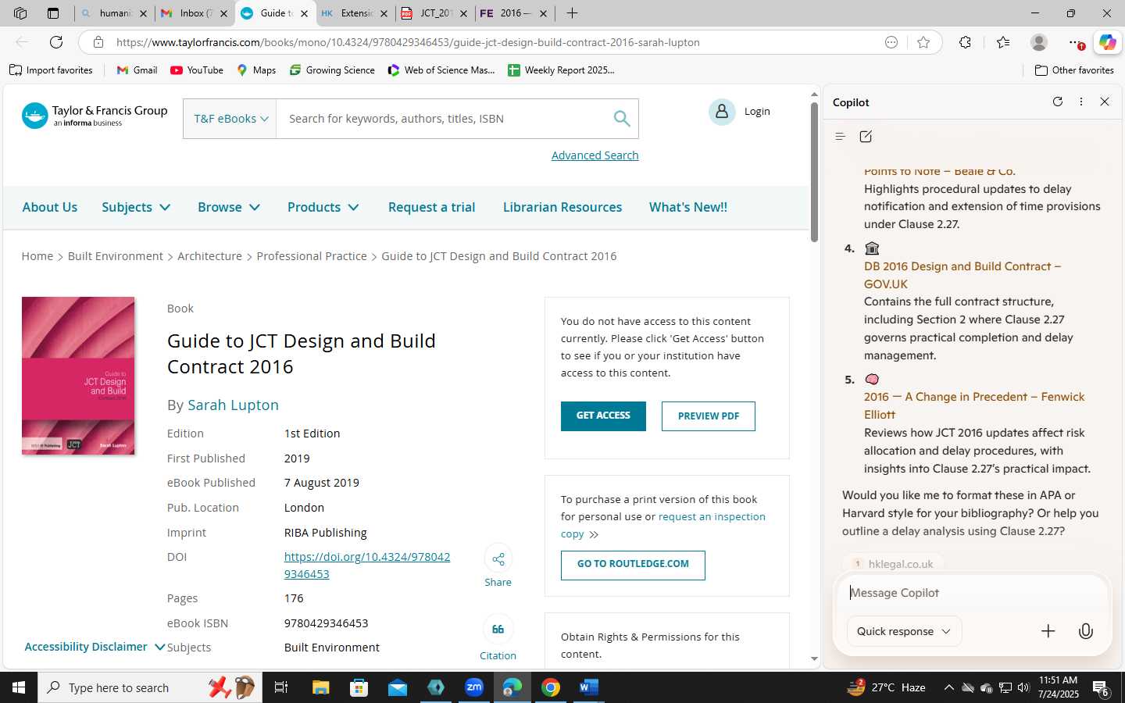Open Librarian Resources menu item
Screen dimensions: 1125x703
[562, 207]
